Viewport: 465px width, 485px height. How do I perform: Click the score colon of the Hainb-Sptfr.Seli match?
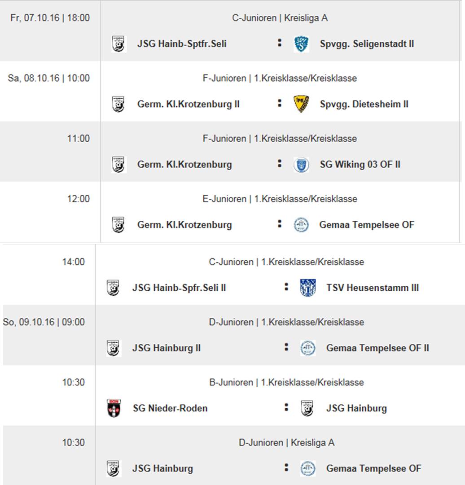click(x=280, y=43)
